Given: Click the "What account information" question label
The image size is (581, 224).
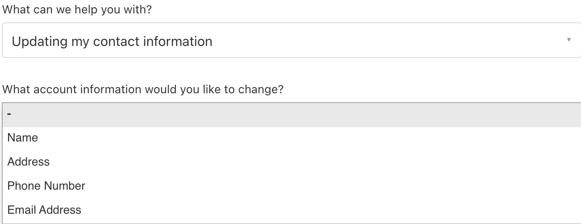Looking at the screenshot, I should [143, 89].
